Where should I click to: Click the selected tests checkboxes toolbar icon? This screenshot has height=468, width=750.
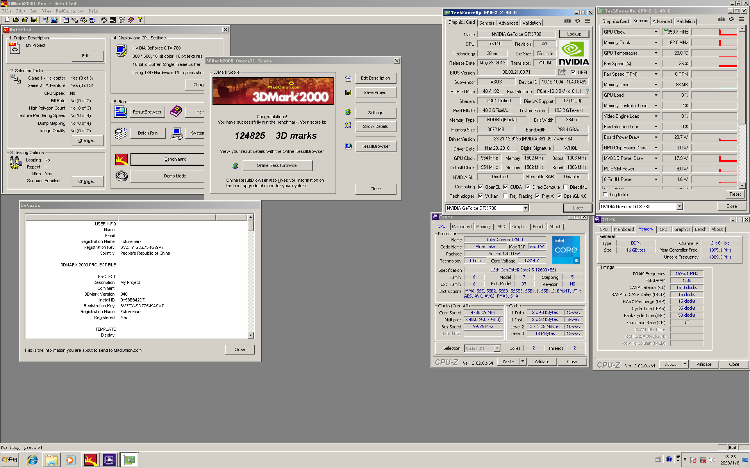point(74,19)
